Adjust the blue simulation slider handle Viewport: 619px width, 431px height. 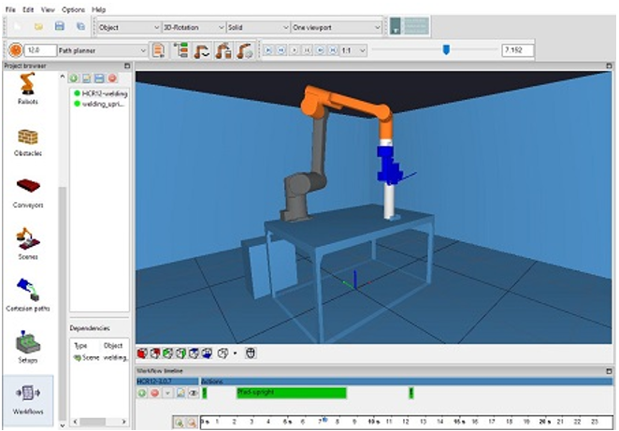click(446, 50)
